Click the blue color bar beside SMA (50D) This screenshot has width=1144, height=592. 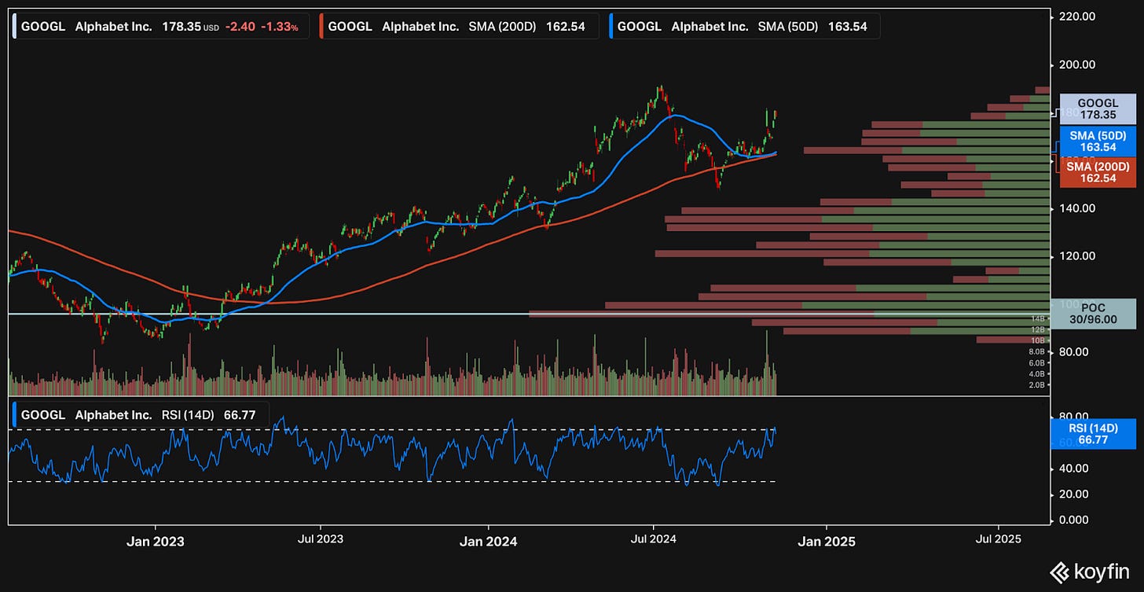(610, 26)
